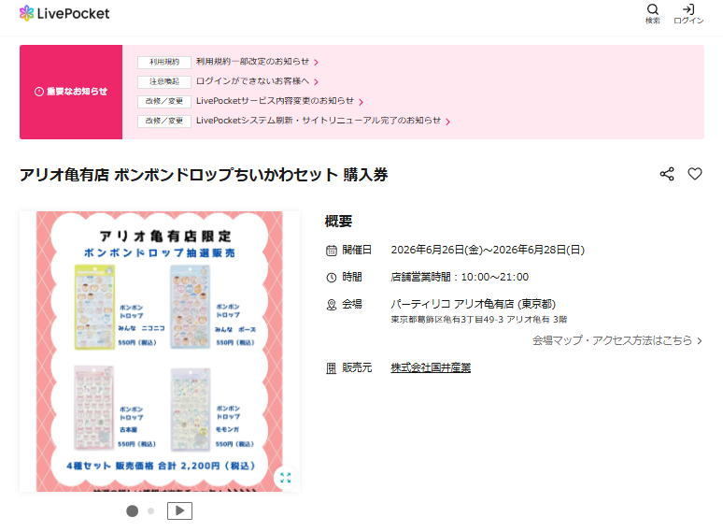Select the second carousel dot
This screenshot has height=532, width=723.
150,510
